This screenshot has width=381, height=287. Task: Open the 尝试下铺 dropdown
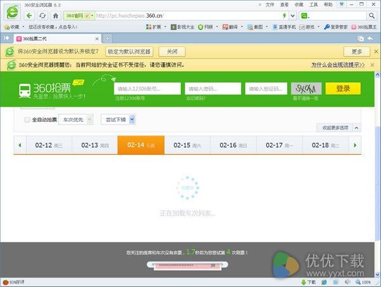pyautogui.click(x=118, y=119)
